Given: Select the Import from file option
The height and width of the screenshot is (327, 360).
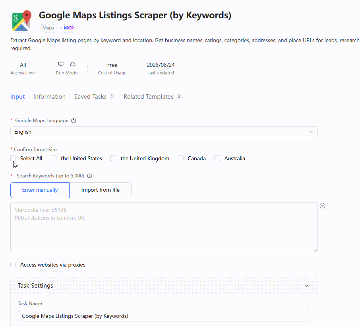Looking at the screenshot, I should pos(101,190).
